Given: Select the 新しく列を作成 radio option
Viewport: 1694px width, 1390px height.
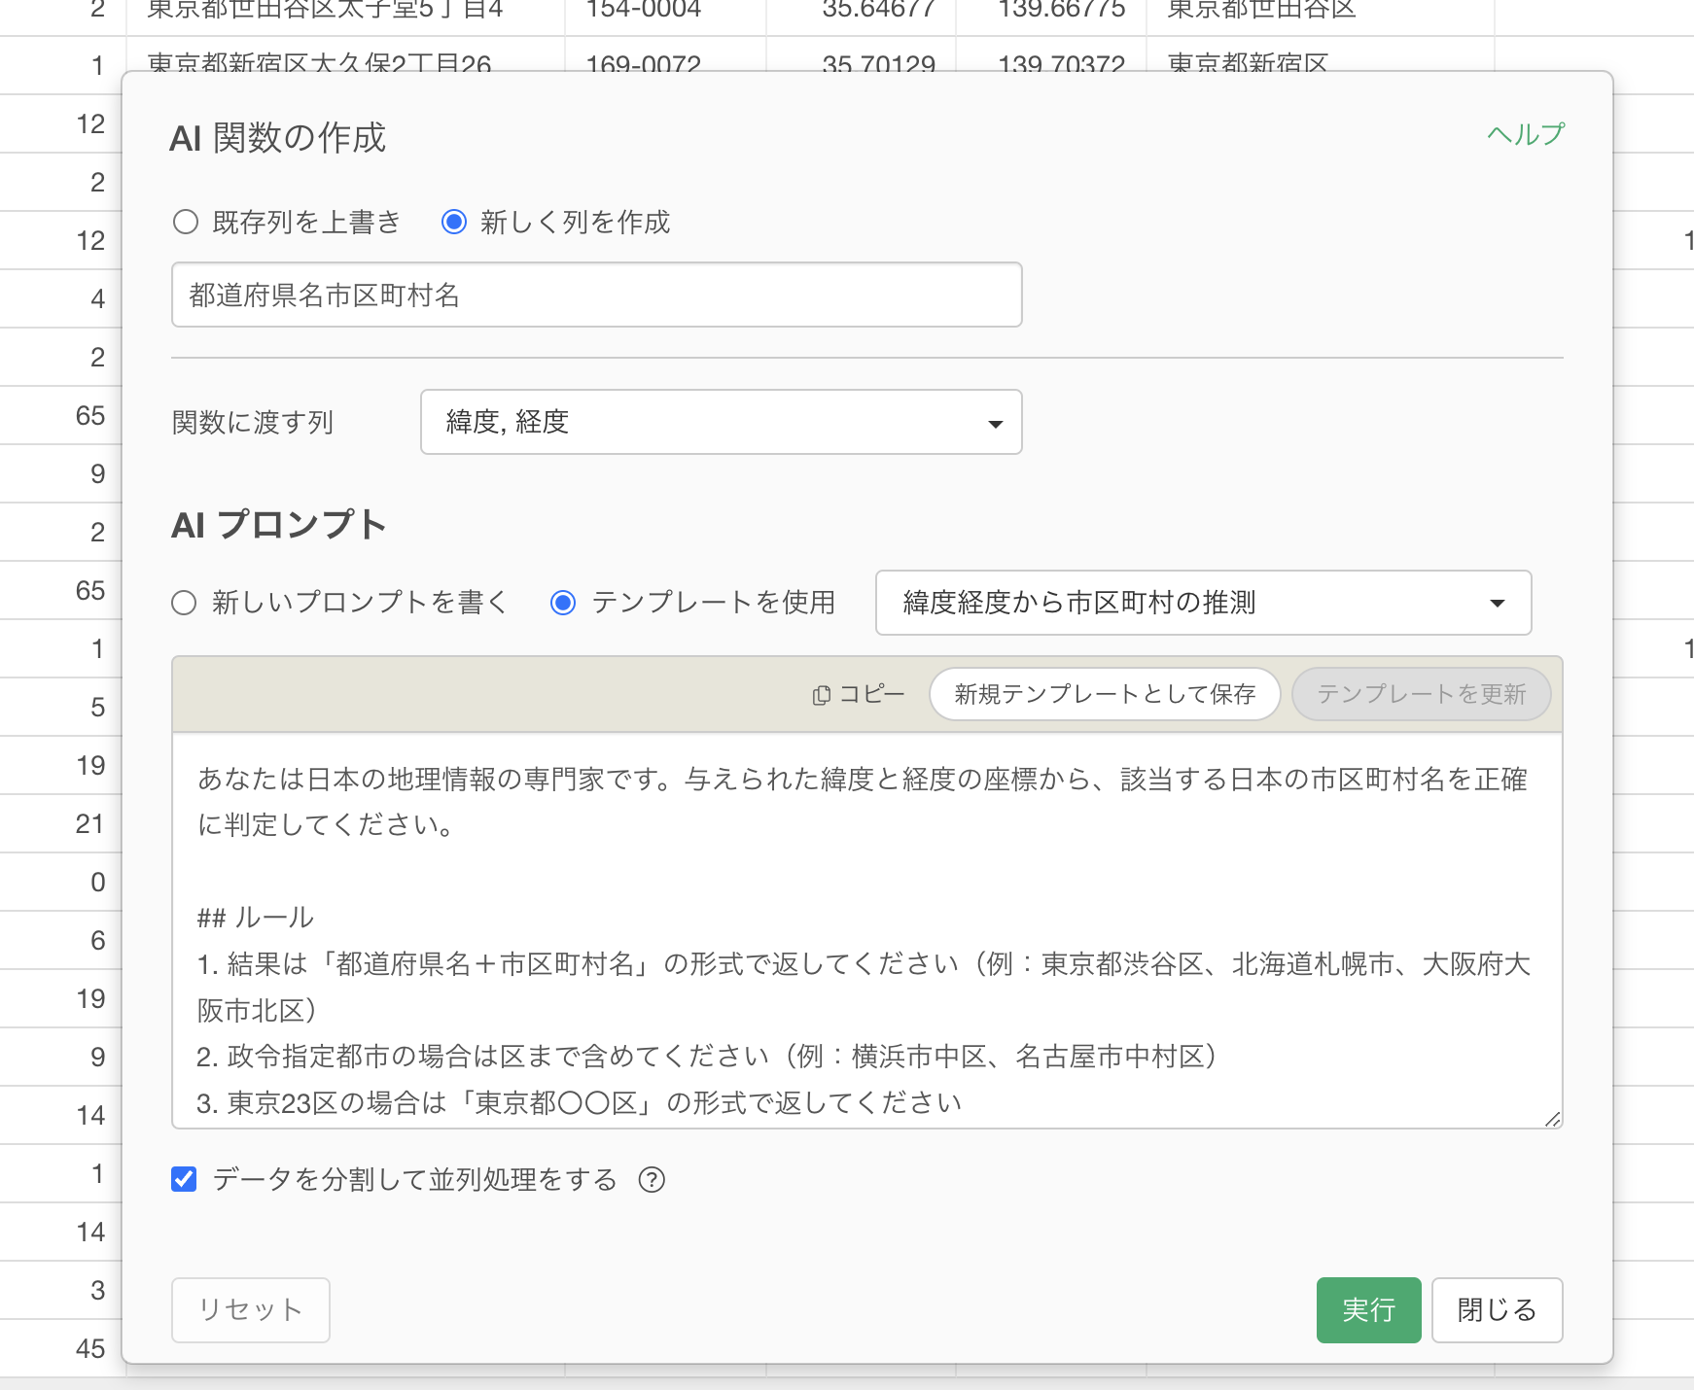Looking at the screenshot, I should [454, 223].
